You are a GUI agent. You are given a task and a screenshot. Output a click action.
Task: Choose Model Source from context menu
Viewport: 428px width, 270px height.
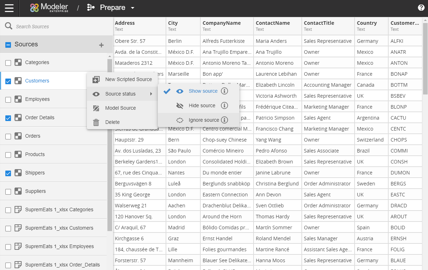pos(120,108)
